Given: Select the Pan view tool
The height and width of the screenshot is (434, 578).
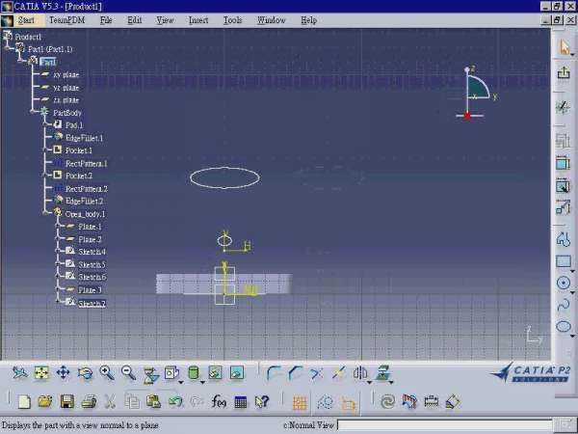Looking at the screenshot, I should click(x=63, y=373).
